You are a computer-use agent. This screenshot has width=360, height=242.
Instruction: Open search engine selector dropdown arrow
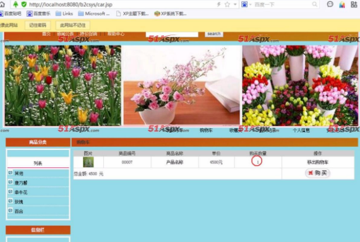tap(251, 4)
